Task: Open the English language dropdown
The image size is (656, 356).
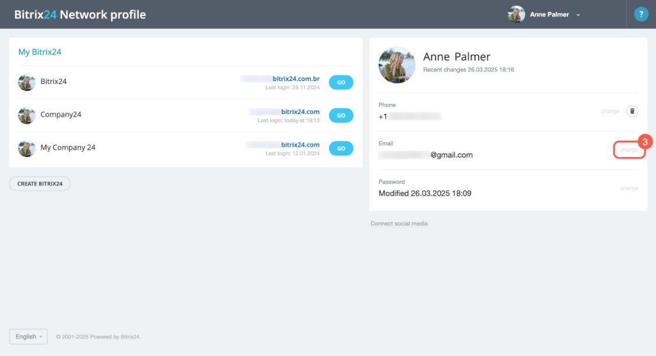Action: pyautogui.click(x=28, y=337)
